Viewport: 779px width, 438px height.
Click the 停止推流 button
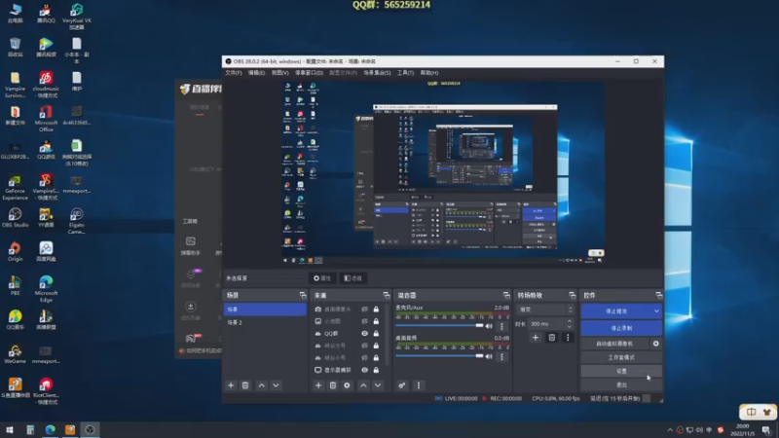coord(616,311)
